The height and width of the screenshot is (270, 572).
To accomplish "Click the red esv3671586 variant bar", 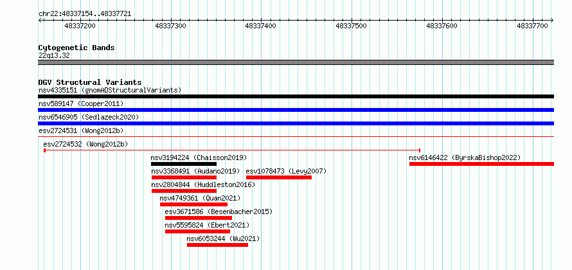I will coord(199,218).
